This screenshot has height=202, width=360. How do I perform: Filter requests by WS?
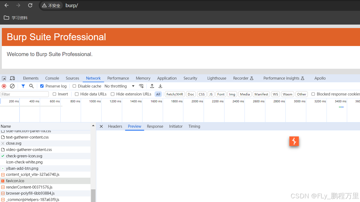point(276,94)
